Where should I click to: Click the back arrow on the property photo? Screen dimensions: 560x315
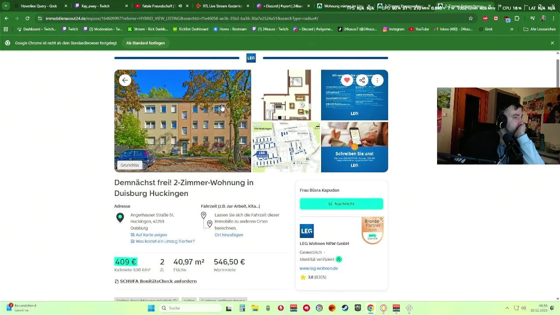pos(125,80)
